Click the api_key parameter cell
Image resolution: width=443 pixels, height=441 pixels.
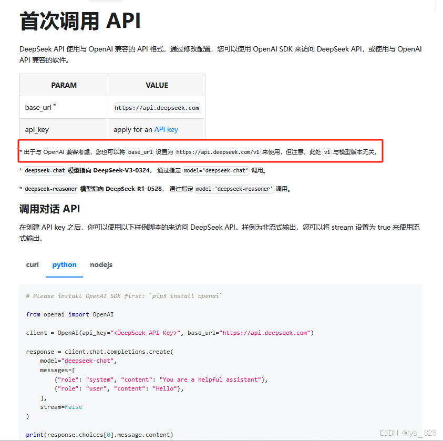coord(64,129)
